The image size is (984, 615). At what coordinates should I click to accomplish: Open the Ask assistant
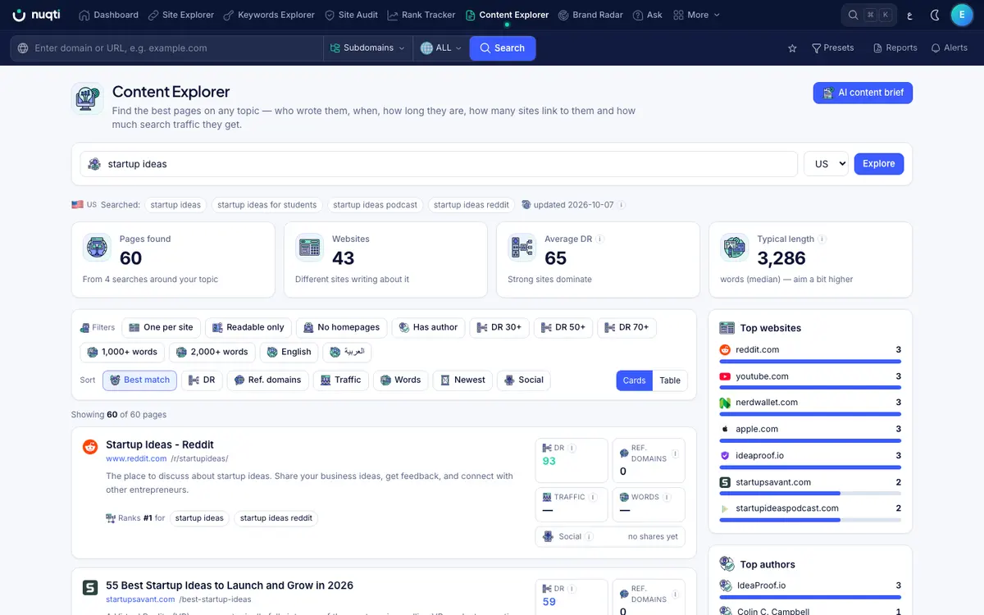pyautogui.click(x=648, y=15)
